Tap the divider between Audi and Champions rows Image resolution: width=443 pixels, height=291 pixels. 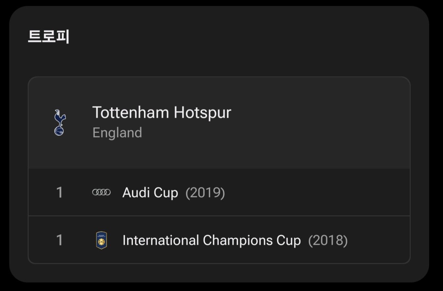219,216
